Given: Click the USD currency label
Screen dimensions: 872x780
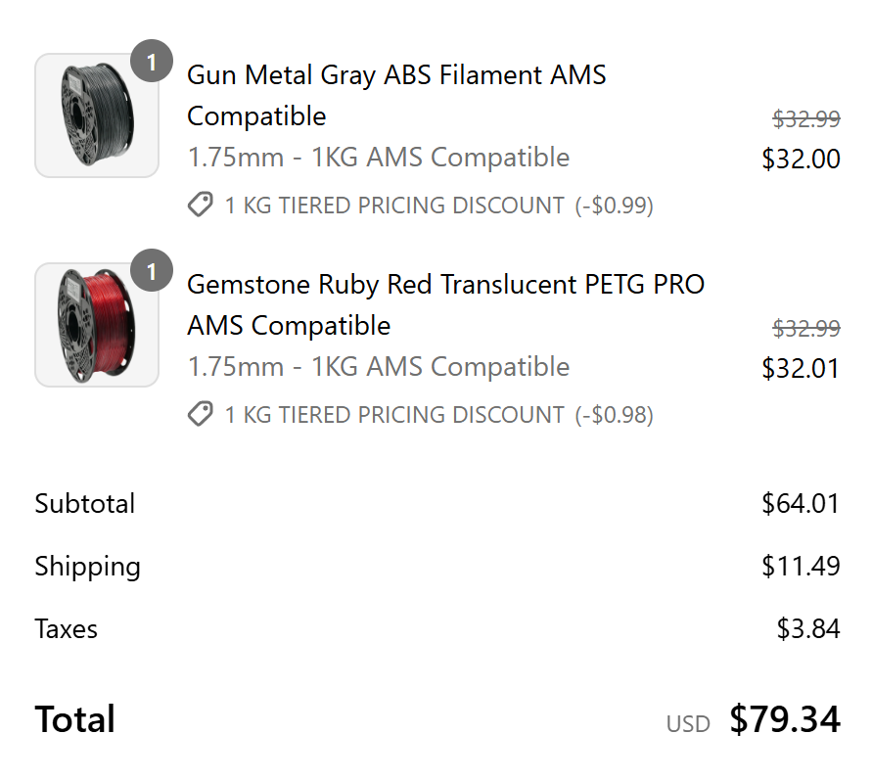Looking at the screenshot, I should click(688, 724).
